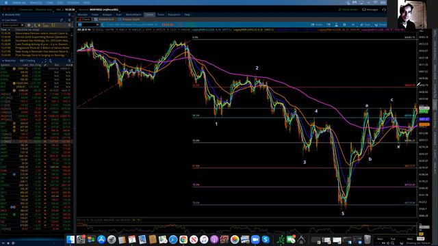Open the Progressive Prices $1.5 Billion headline
The image size is (438, 246).
coord(42,48)
